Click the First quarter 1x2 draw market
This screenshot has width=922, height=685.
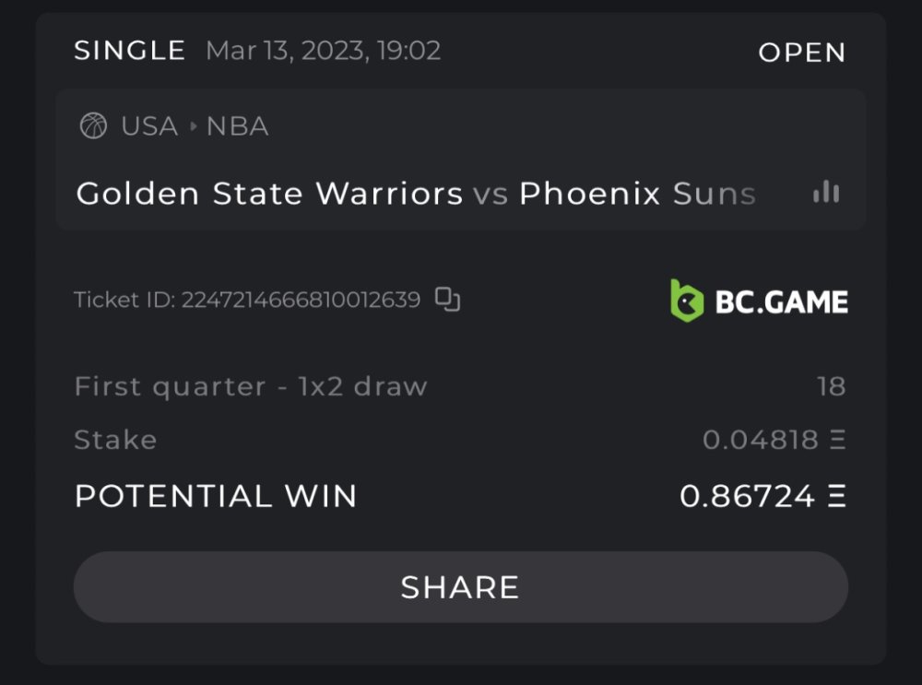(x=251, y=386)
